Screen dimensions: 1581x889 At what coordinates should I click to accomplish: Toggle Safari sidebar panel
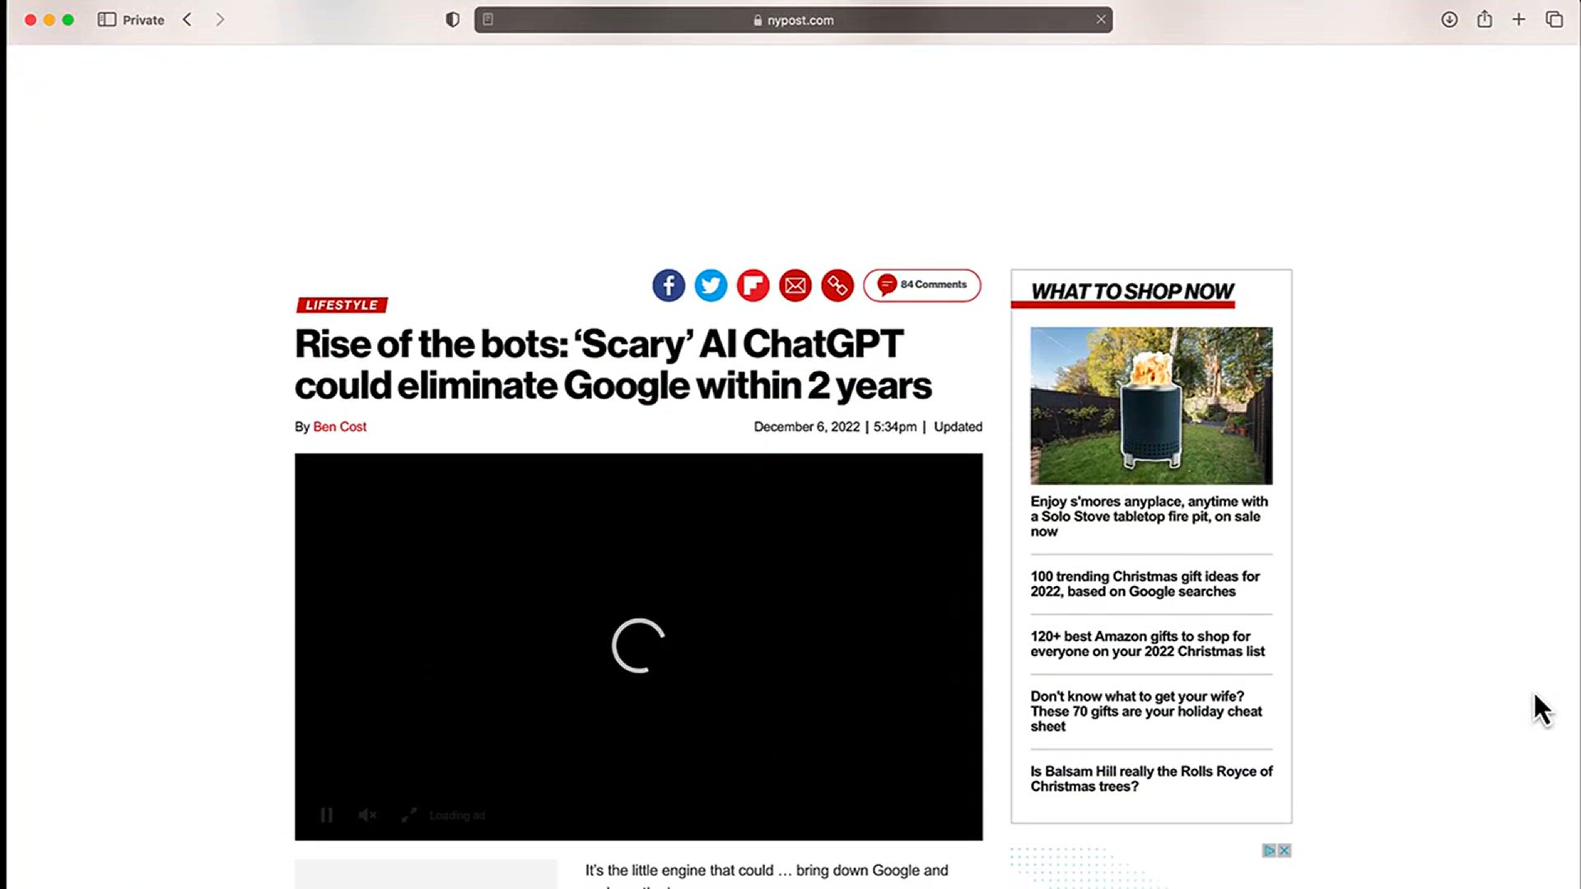(x=107, y=20)
